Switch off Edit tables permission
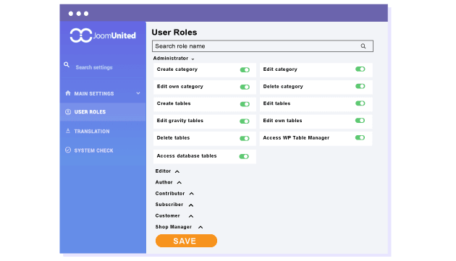 pyautogui.click(x=360, y=103)
